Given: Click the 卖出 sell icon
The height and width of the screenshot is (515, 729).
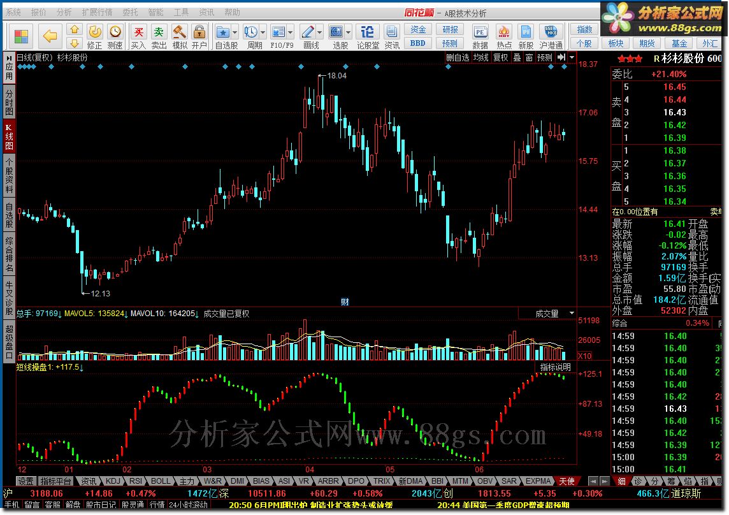Looking at the screenshot, I should coord(159,32).
